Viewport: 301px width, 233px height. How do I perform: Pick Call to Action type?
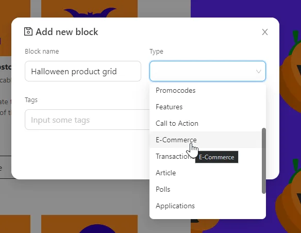click(x=208, y=123)
